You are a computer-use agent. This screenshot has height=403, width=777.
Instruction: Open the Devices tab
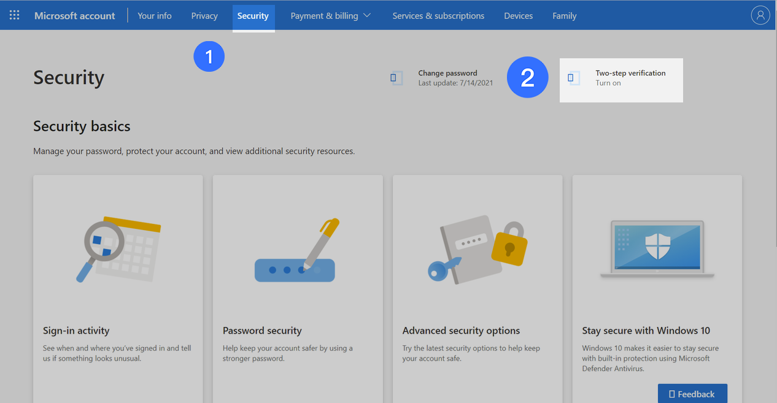518,15
